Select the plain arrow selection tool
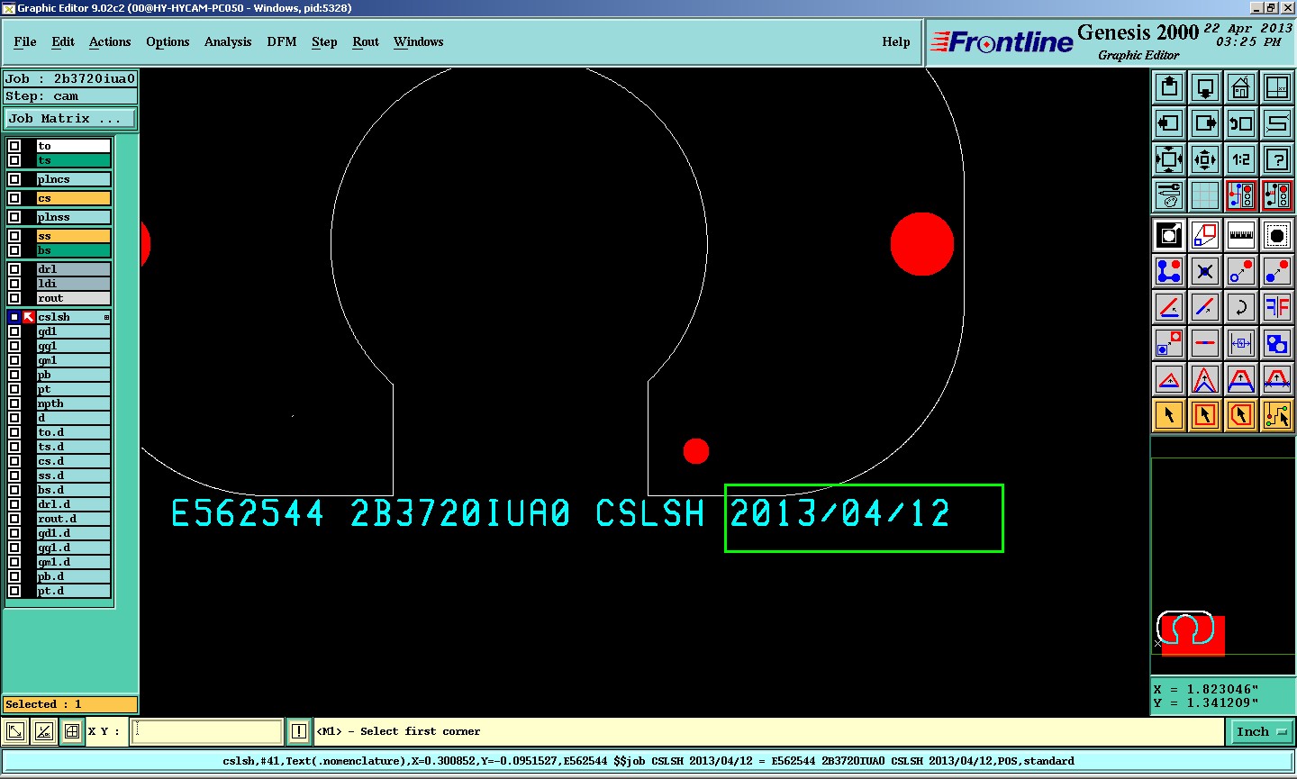This screenshot has width=1297, height=779. (x=1169, y=415)
